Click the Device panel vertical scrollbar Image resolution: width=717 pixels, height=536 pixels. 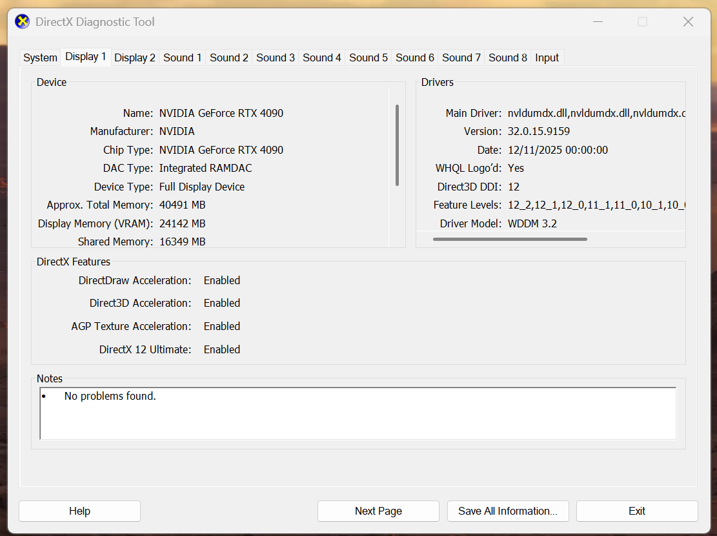pos(397,145)
